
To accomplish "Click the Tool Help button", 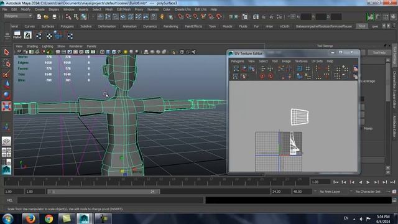I will (379, 52).
